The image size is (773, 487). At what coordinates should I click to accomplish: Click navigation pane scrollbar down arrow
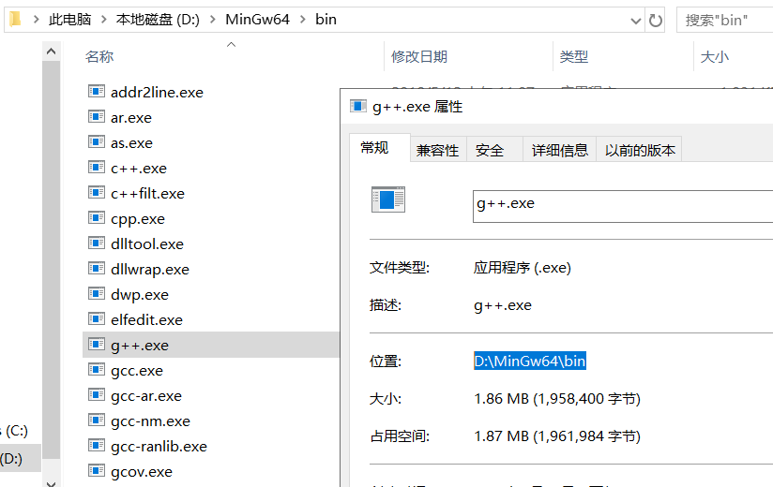52,482
